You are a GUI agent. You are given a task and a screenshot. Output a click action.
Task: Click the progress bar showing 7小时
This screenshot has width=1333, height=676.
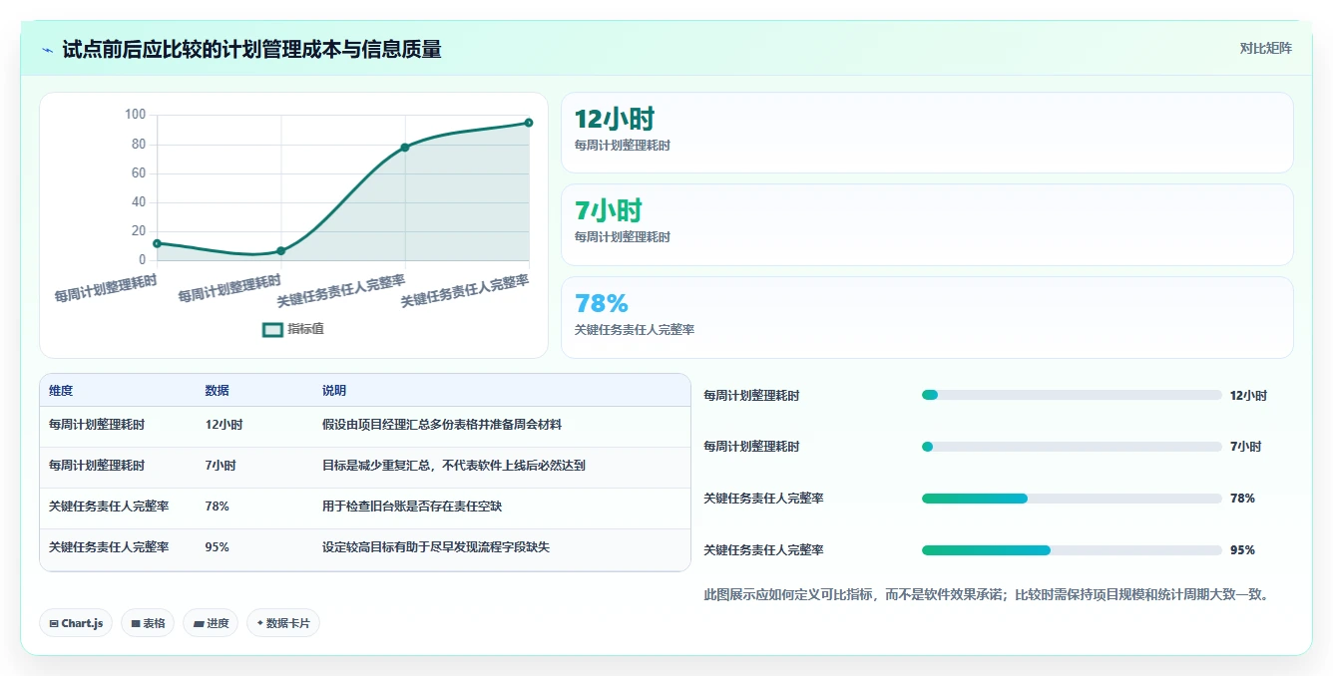pos(1072,447)
